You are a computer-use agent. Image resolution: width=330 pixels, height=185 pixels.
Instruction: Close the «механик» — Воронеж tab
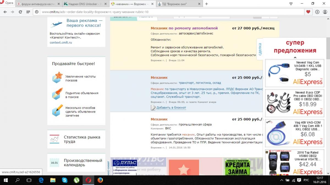click(152, 4)
